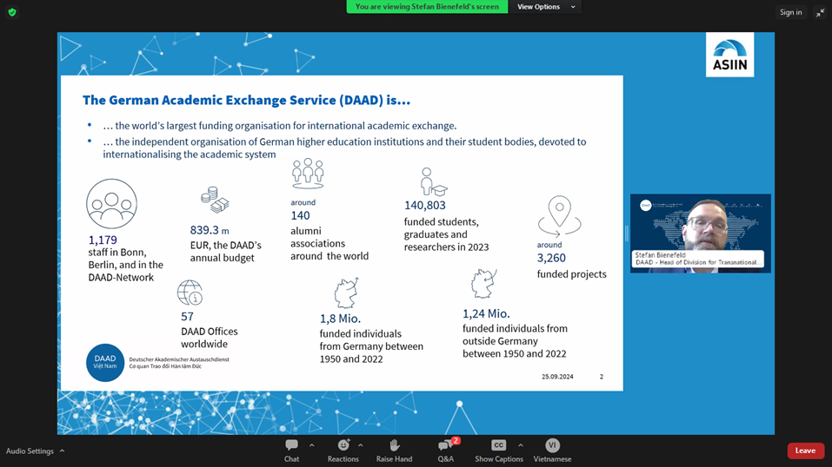Click the staff group circle icon

click(111, 204)
